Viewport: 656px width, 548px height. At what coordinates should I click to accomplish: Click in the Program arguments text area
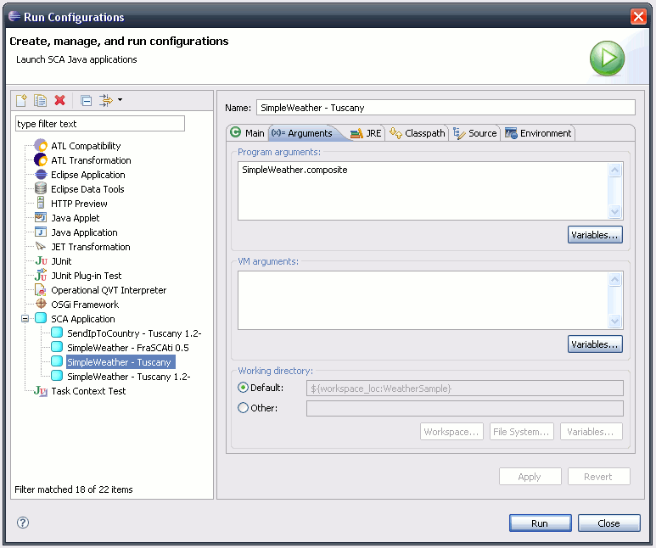[423, 191]
